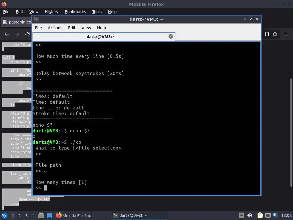Minimize the terminal window
This screenshot has height=220, width=293.
(x=245, y=19)
